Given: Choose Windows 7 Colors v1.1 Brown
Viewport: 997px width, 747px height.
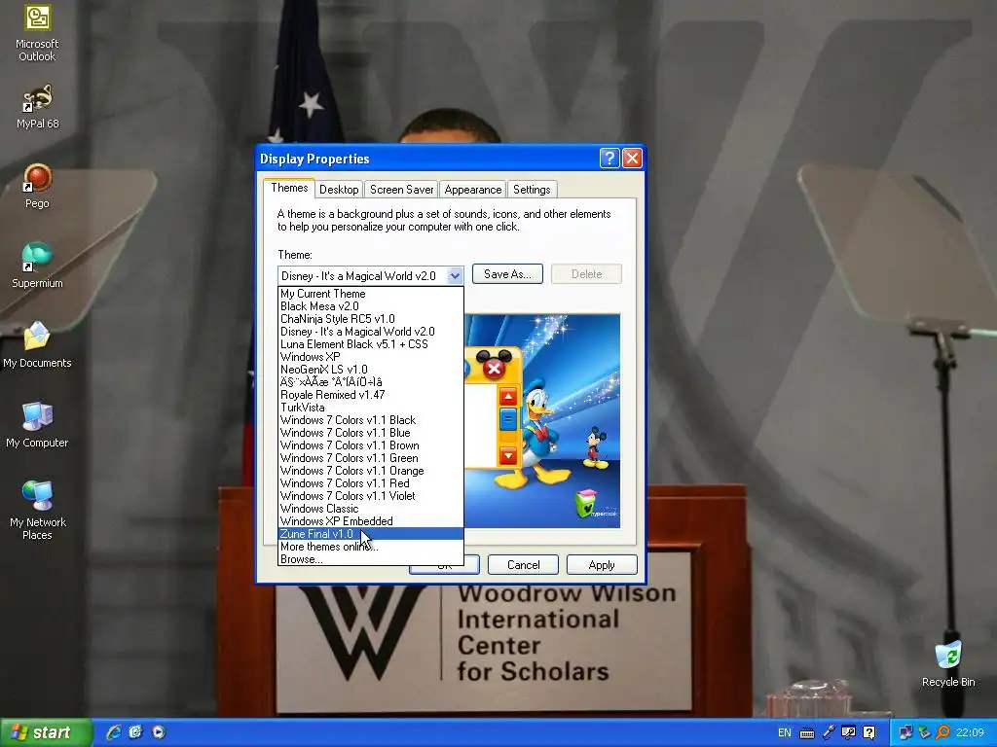Looking at the screenshot, I should tap(371, 445).
